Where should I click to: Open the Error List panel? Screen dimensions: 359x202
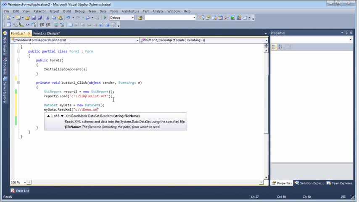20,191
